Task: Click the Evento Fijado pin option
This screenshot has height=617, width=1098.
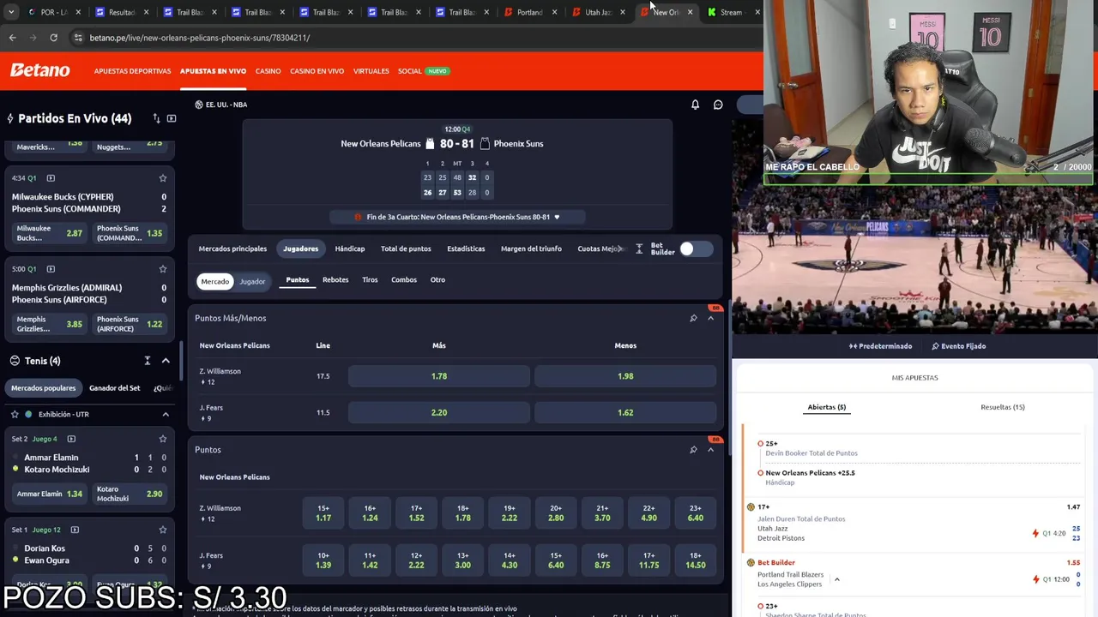Action: [958, 346]
